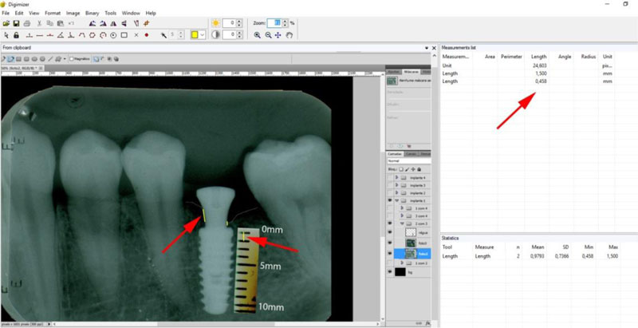Select the Angle measurement tool
This screenshot has height=328, width=638.
[61, 35]
